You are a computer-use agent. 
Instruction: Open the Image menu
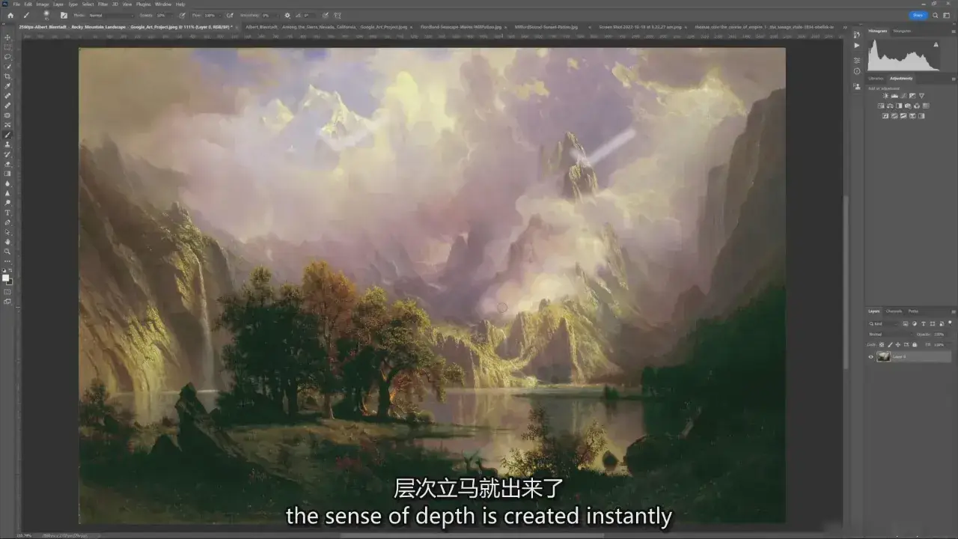(x=43, y=4)
